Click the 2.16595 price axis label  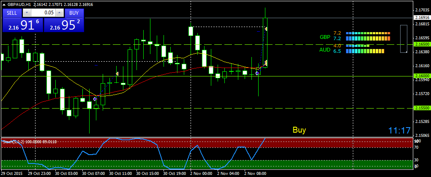[423, 38]
